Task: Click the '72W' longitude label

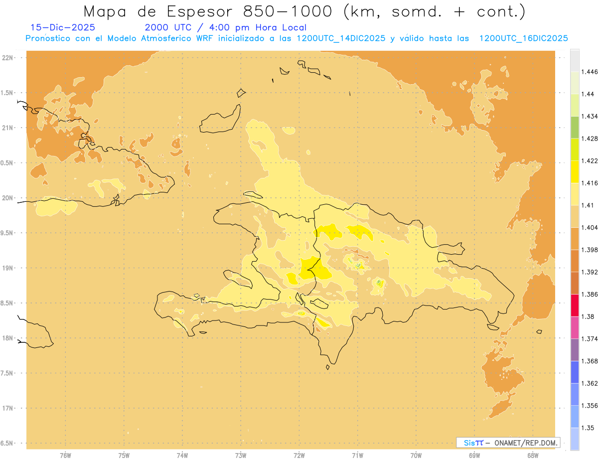Action: pyautogui.click(x=299, y=456)
